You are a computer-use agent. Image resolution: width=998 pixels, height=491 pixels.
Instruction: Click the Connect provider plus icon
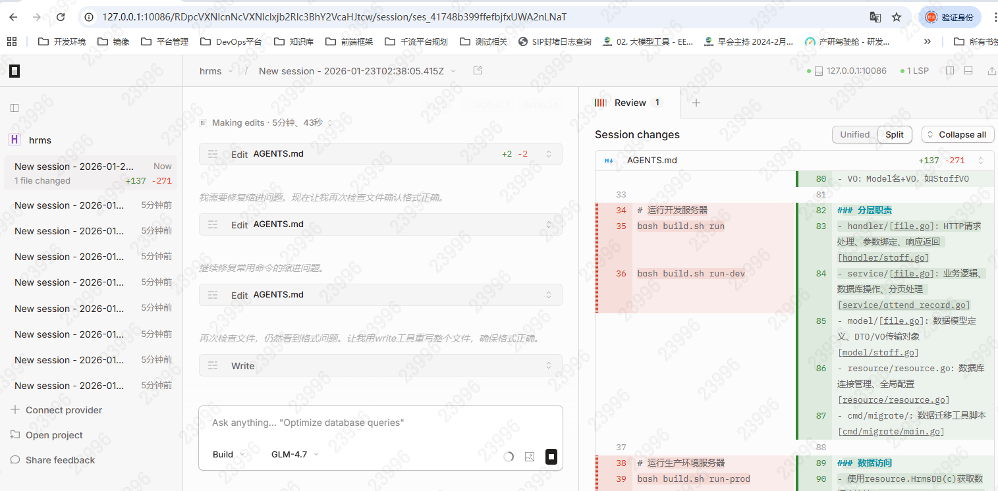tap(15, 410)
